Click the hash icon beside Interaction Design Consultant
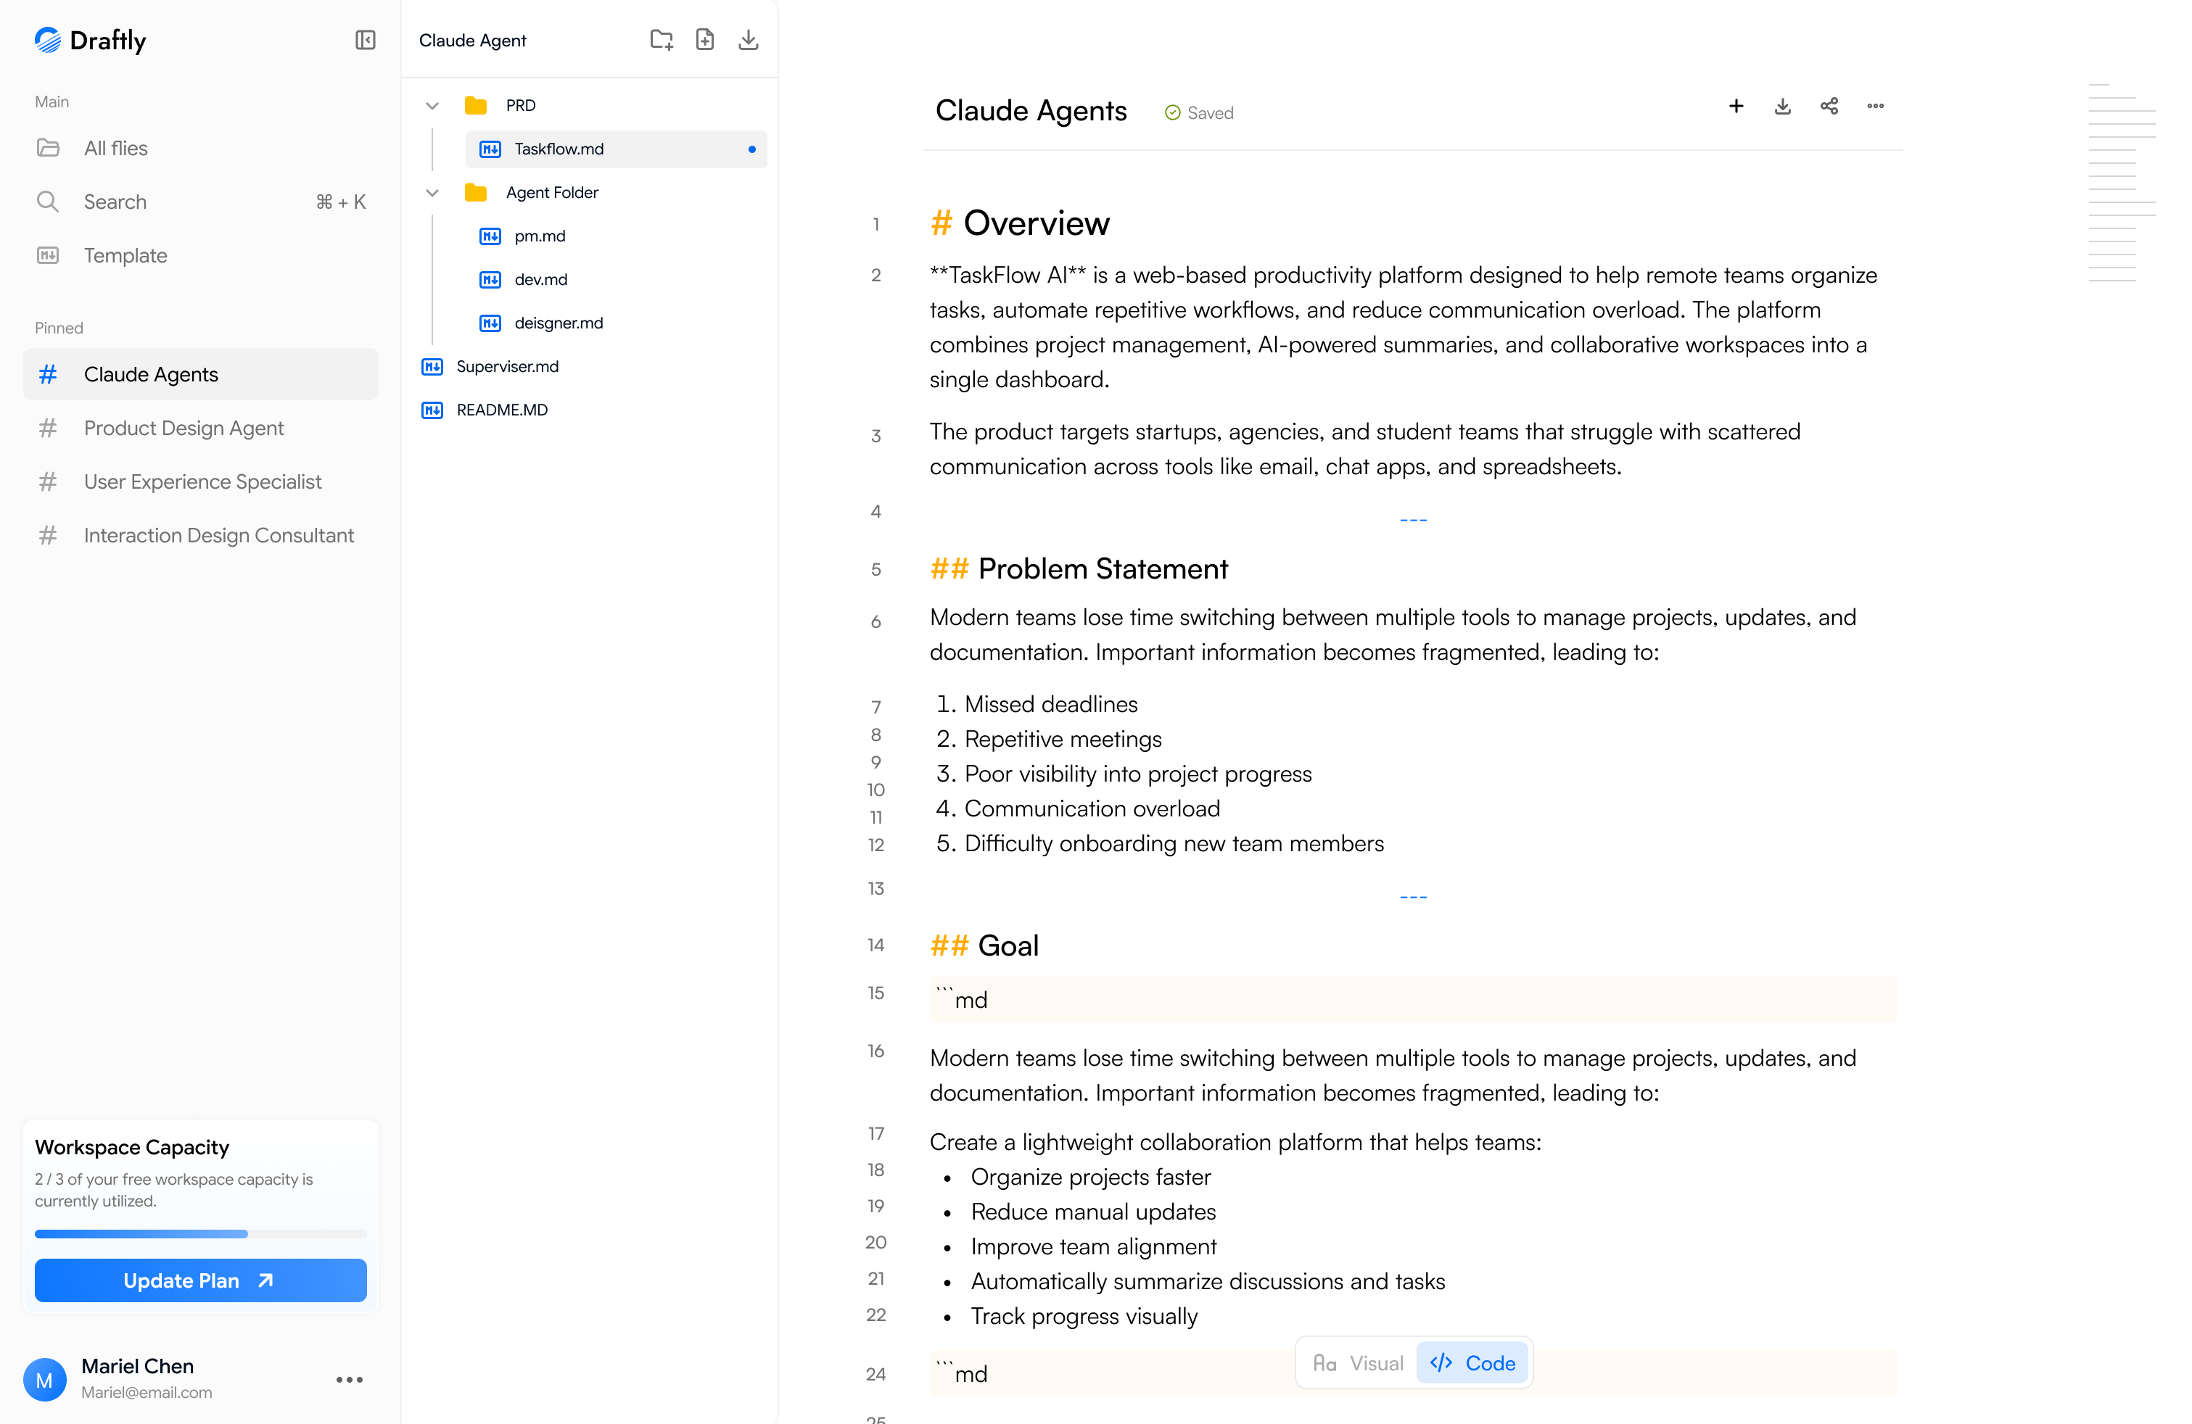Viewport: 2192px width, 1424px height. click(x=48, y=535)
